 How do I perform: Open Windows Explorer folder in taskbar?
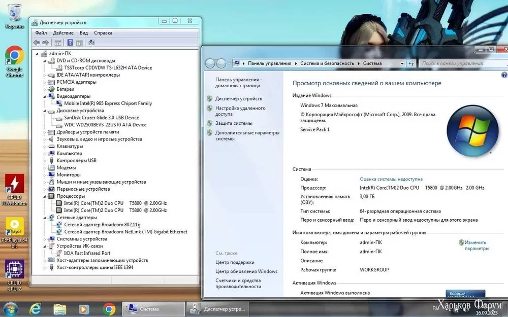tap(60, 309)
